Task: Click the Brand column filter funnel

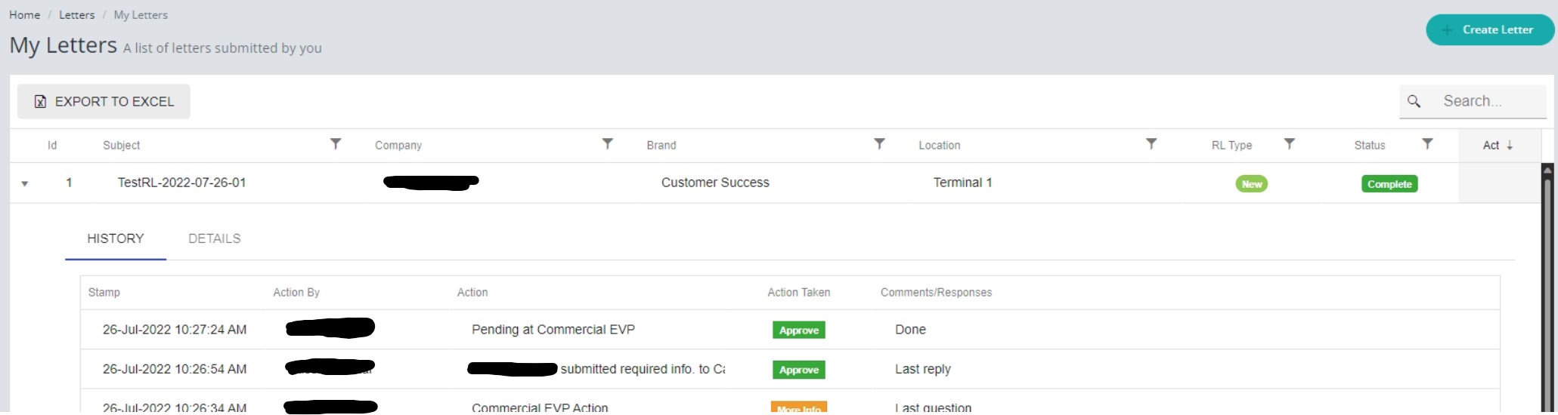Action: coord(879,143)
